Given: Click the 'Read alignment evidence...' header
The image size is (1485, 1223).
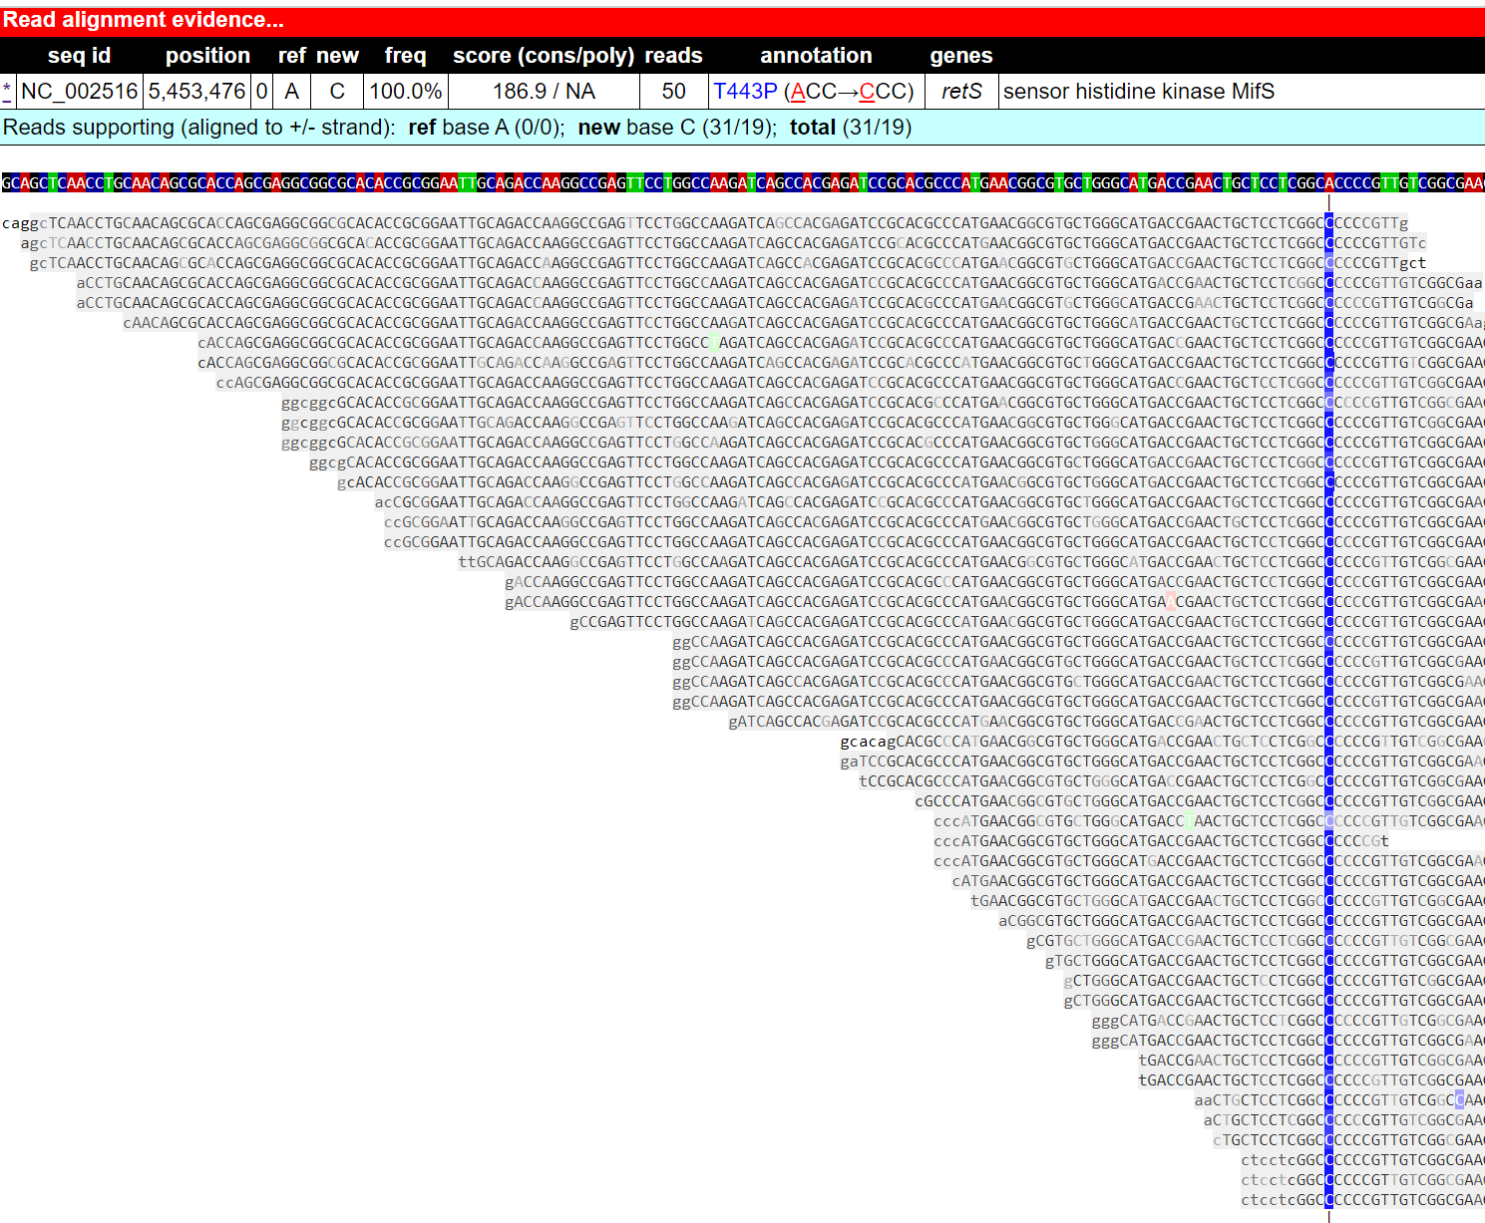Looking at the screenshot, I should coord(144,20).
